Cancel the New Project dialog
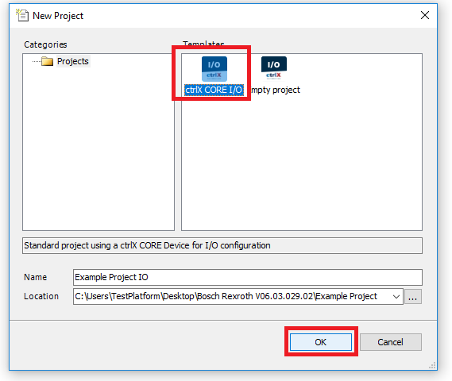 [391, 342]
